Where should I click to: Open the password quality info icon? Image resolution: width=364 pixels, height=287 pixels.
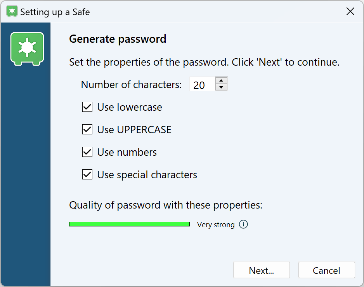[x=243, y=224]
